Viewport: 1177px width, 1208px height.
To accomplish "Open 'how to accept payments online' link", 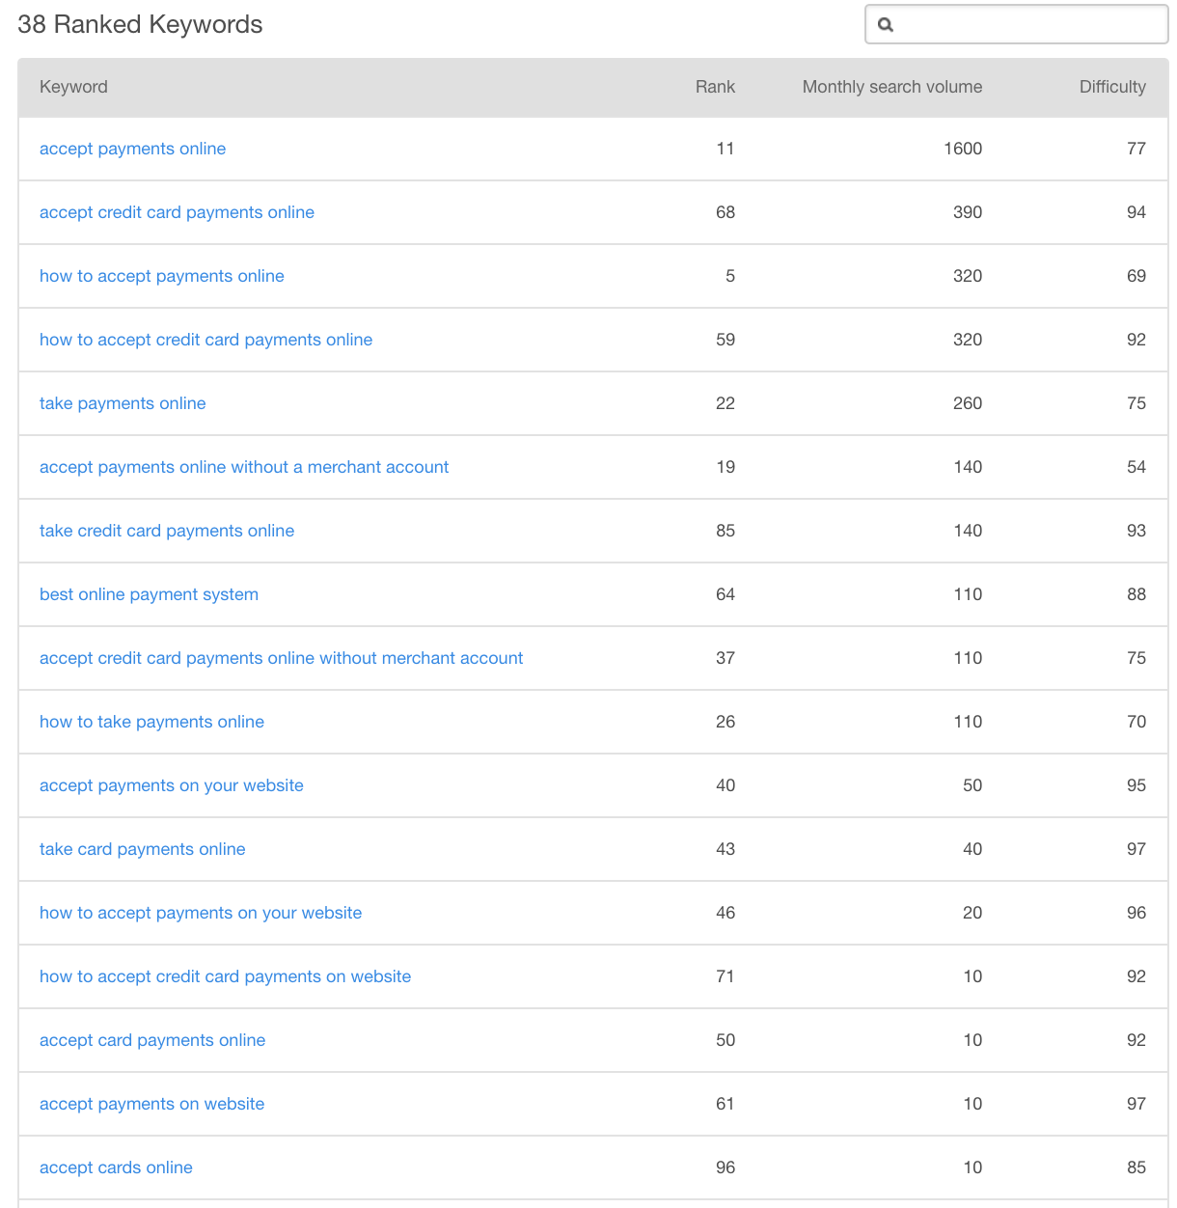I will pos(161,276).
